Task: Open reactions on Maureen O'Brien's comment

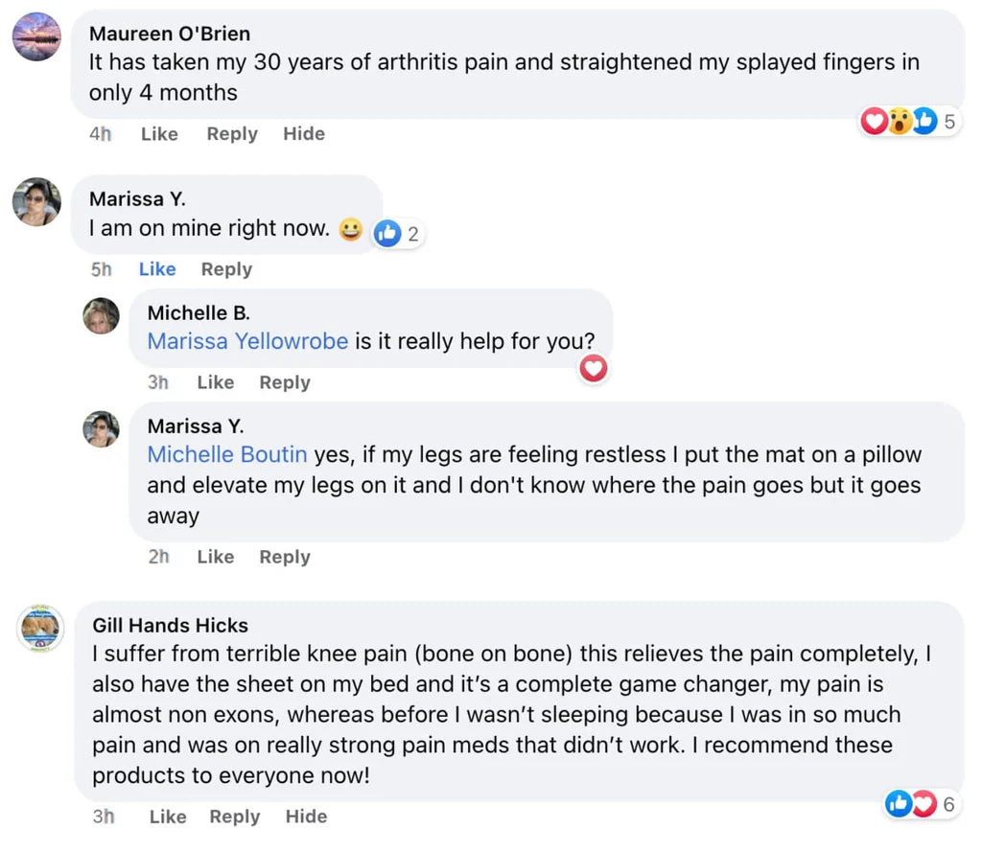Action: [909, 122]
